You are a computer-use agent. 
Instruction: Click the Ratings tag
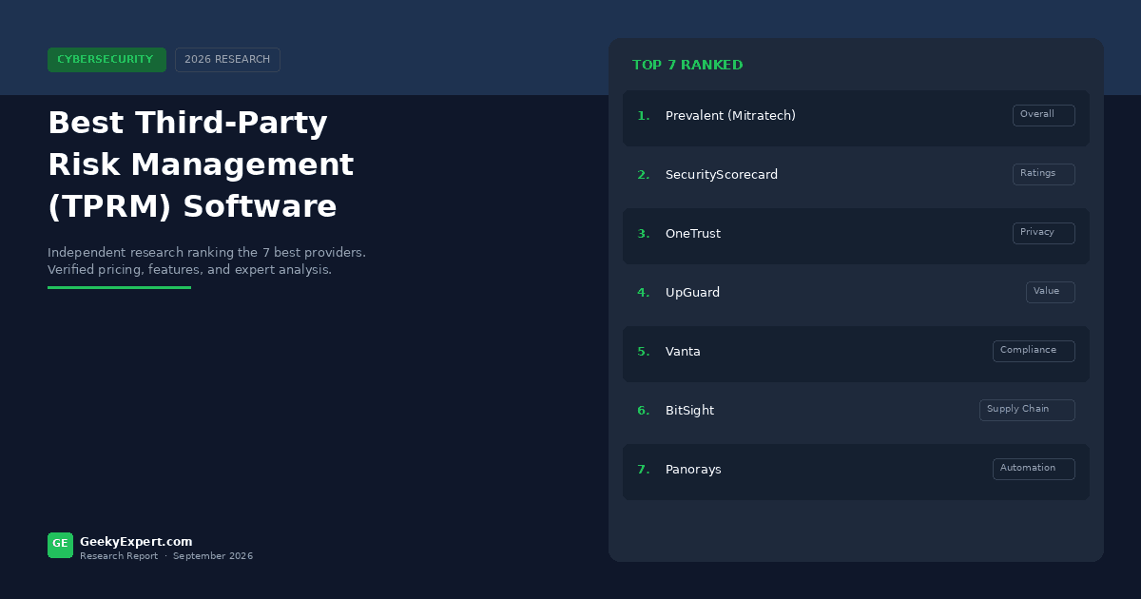(x=1043, y=174)
